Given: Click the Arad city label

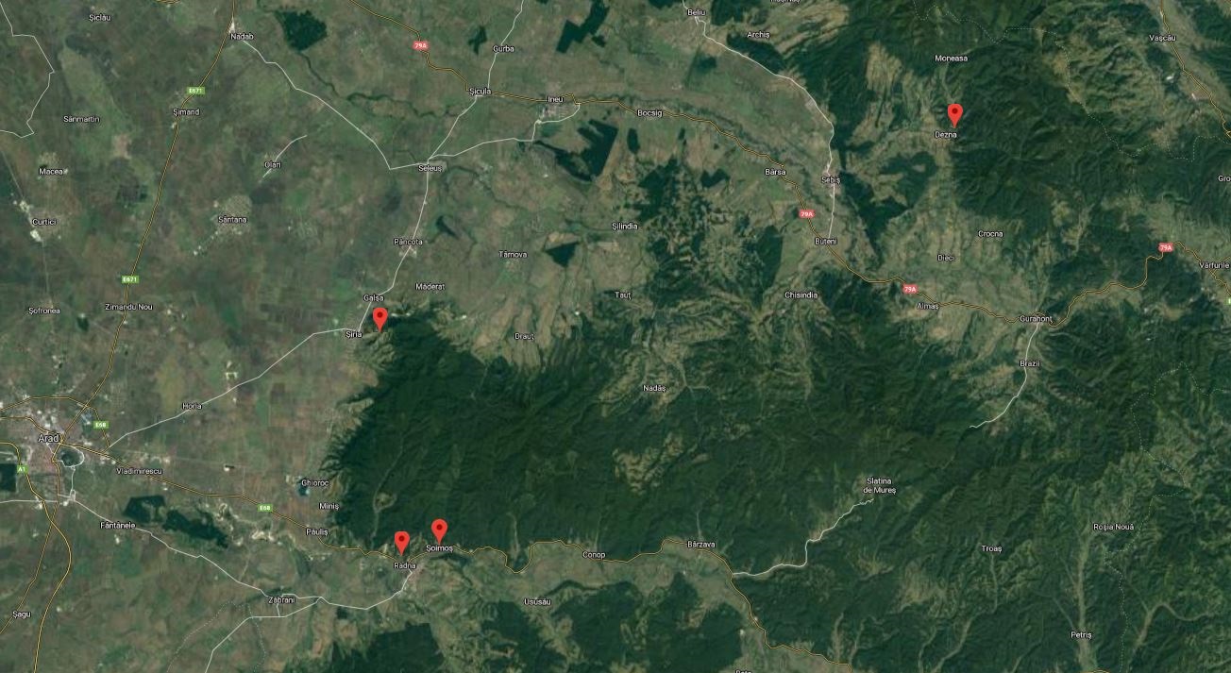Looking at the screenshot, I should click(48, 439).
